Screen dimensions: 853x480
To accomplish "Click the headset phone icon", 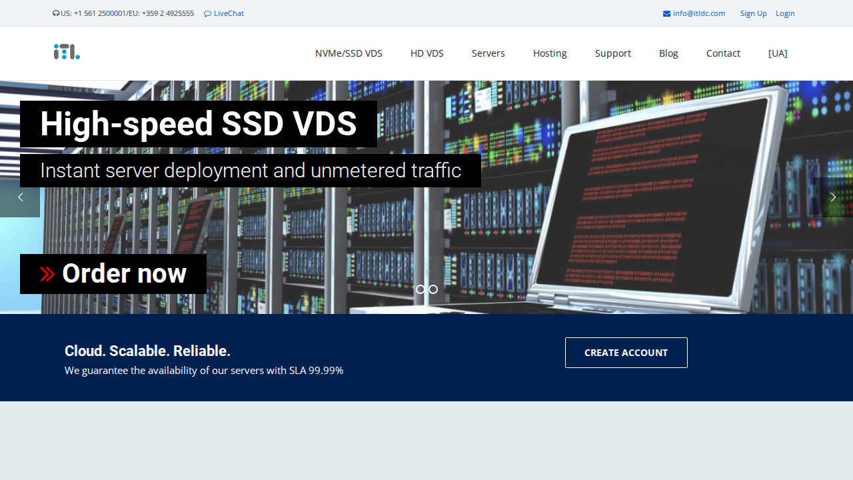I will coord(56,13).
